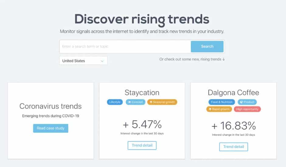The width and height of the screenshot is (286, 167).
Task: Click the chevron arrow in country selector
Action: point(102,61)
